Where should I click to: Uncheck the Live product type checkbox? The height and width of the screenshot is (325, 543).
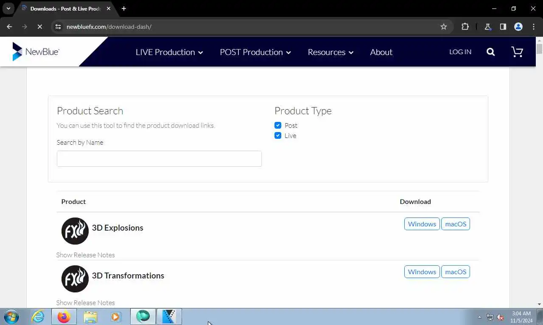point(278,135)
